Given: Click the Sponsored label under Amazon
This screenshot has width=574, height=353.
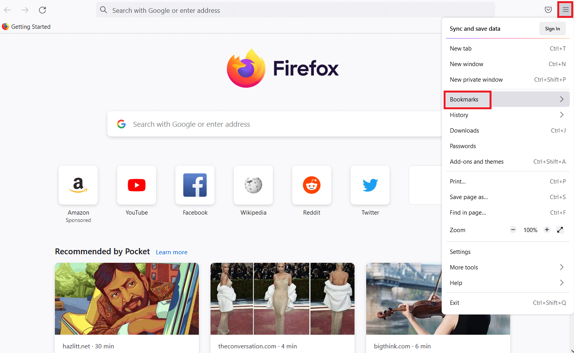Looking at the screenshot, I should tap(78, 220).
